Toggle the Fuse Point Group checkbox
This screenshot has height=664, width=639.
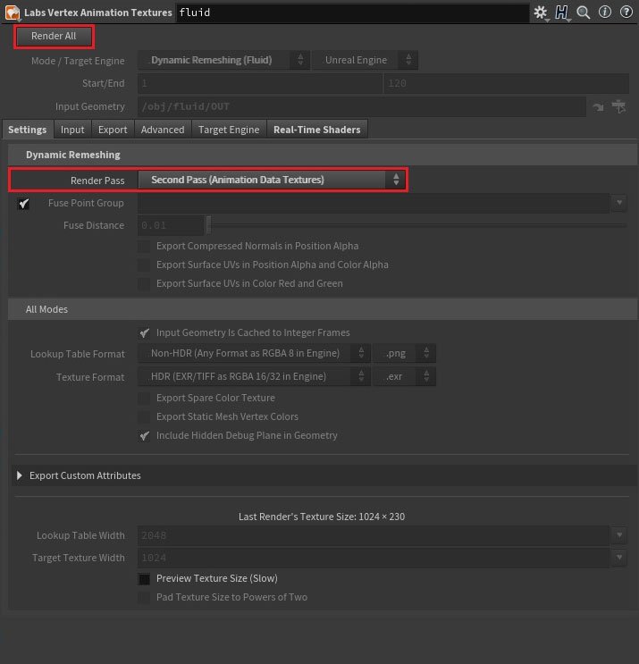click(x=23, y=204)
